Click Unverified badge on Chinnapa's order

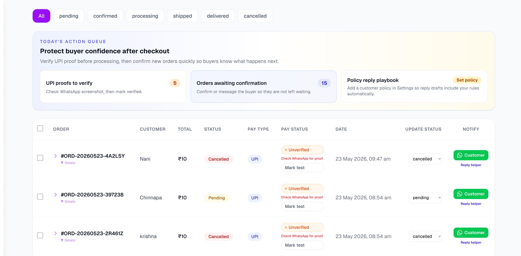(x=302, y=189)
